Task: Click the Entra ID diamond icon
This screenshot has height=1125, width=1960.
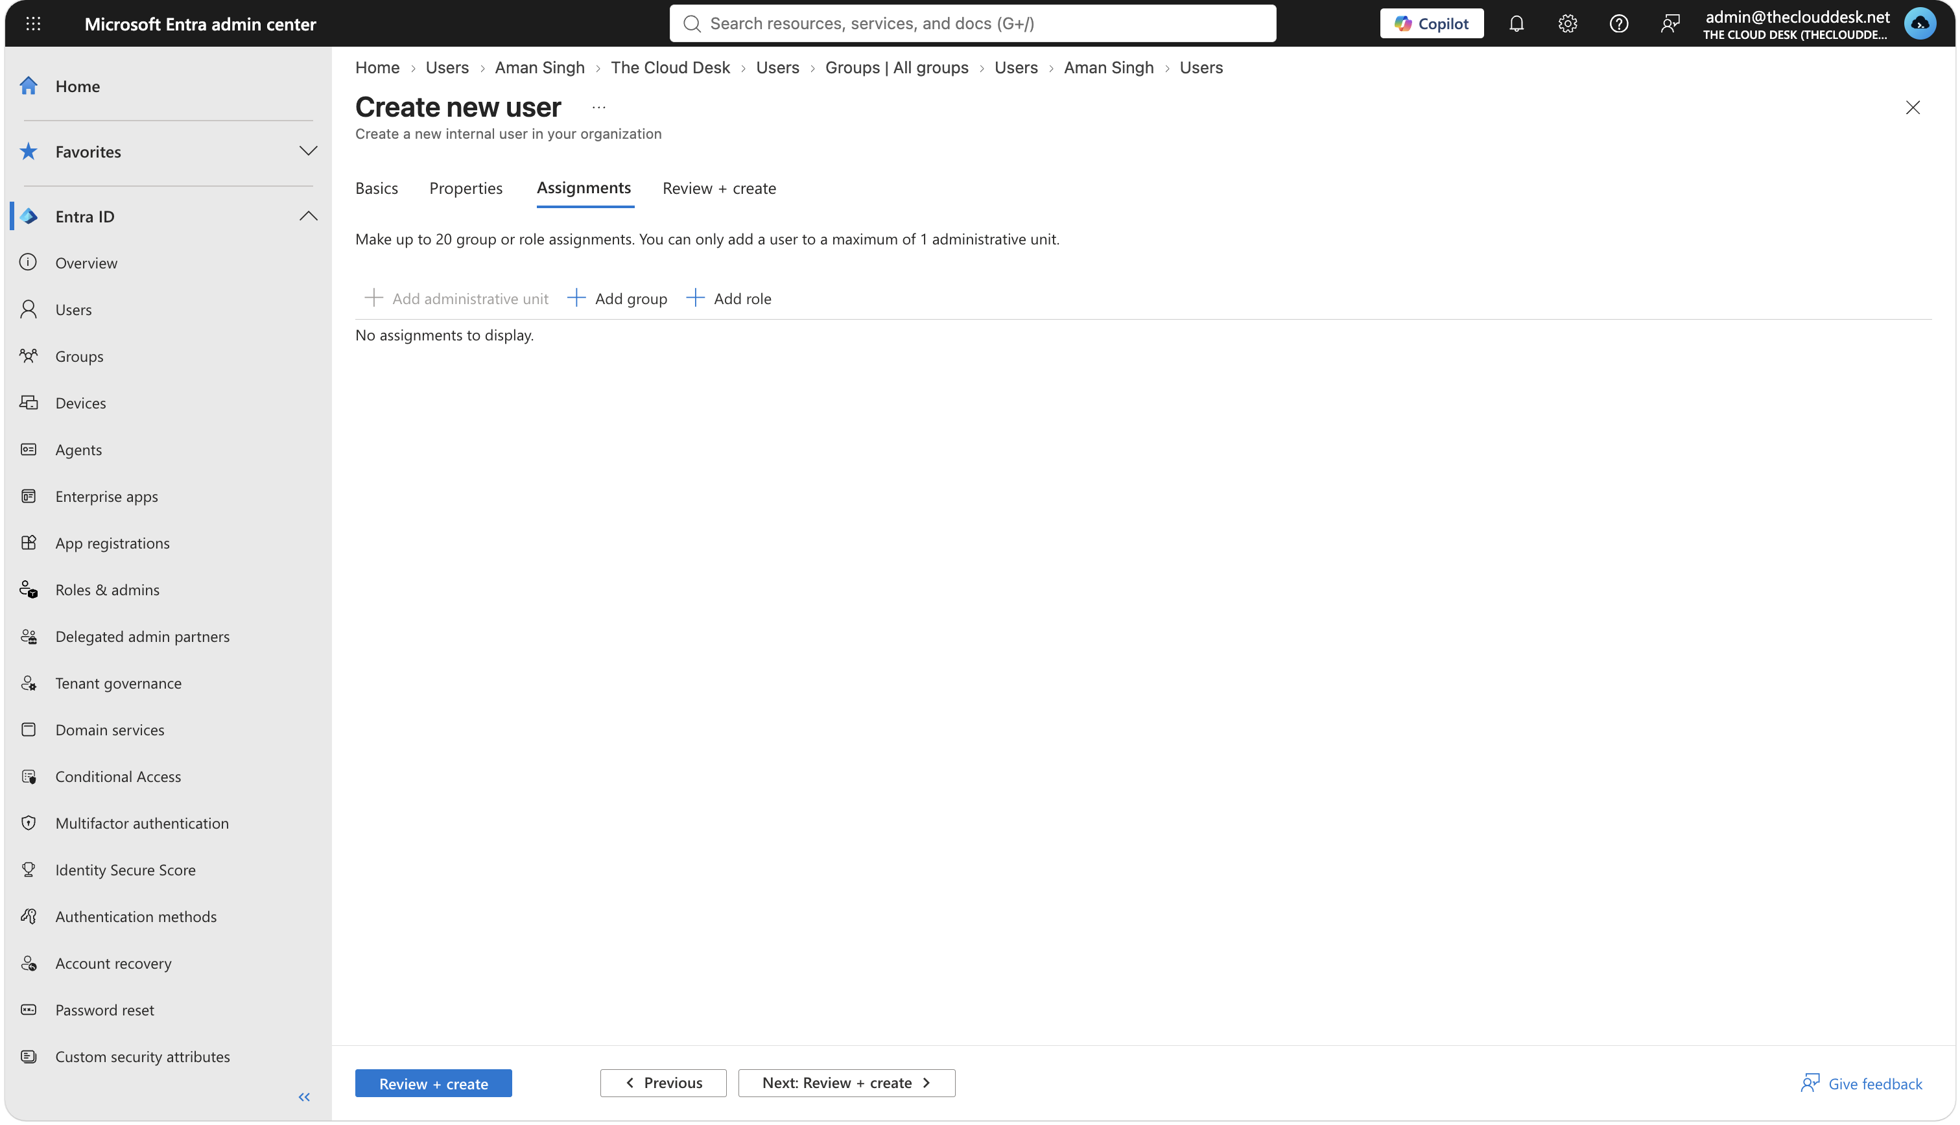Action: pos(29,215)
